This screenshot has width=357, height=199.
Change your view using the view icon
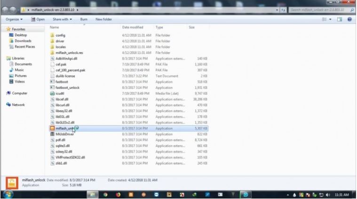point(325,19)
